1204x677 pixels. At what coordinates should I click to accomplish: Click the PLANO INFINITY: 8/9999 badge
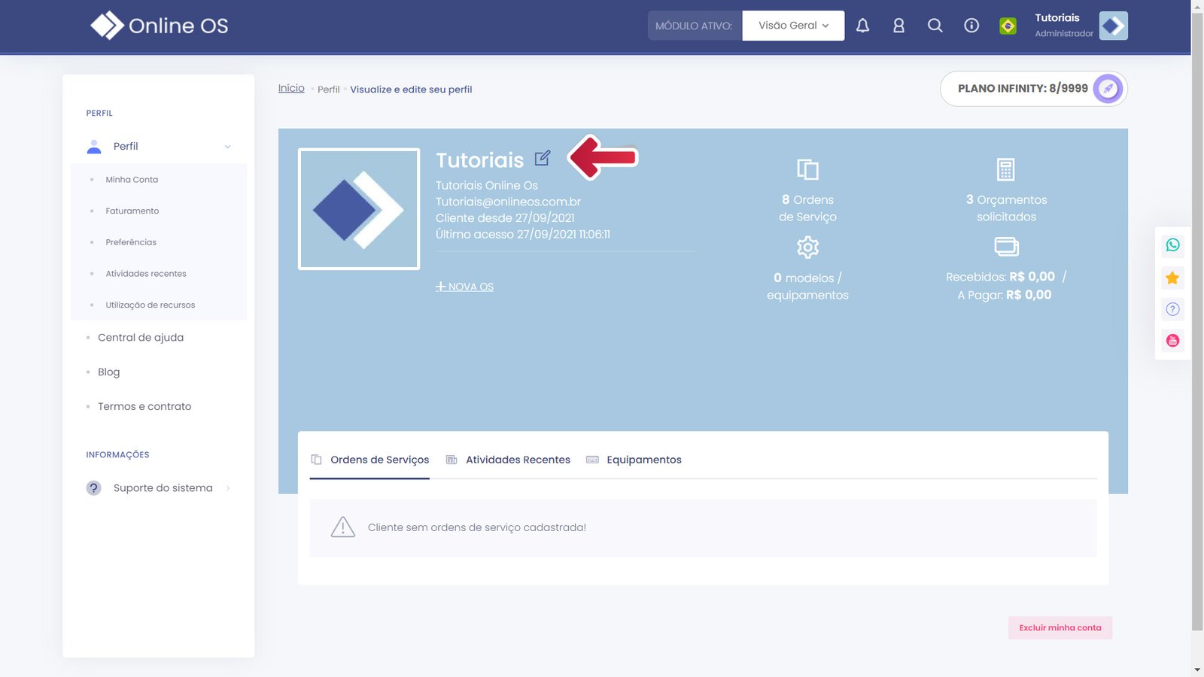coord(1033,89)
